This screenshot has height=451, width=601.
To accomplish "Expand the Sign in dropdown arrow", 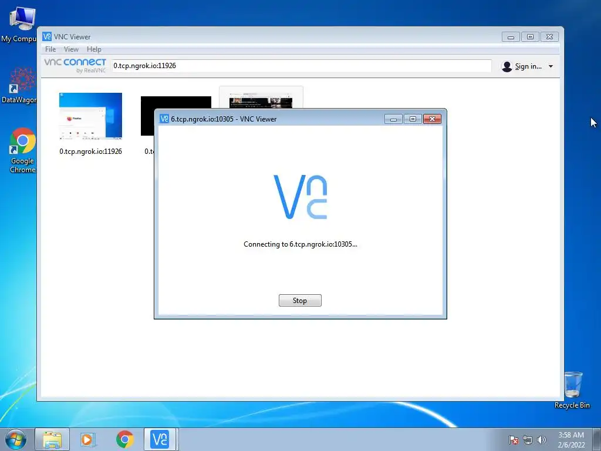I will coord(551,66).
